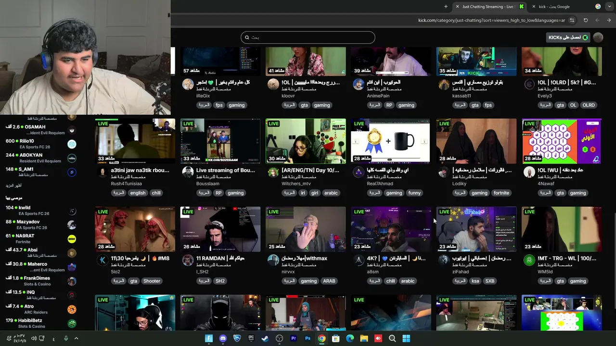Click the Windows Start button
Viewport: 616px width, 346px height.
(x=406, y=338)
